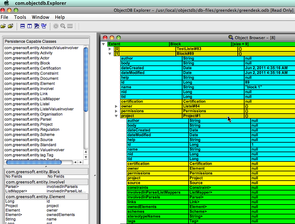
Task: Expand the owner Listel#84 node
Action: pyautogui.click(x=116, y=106)
